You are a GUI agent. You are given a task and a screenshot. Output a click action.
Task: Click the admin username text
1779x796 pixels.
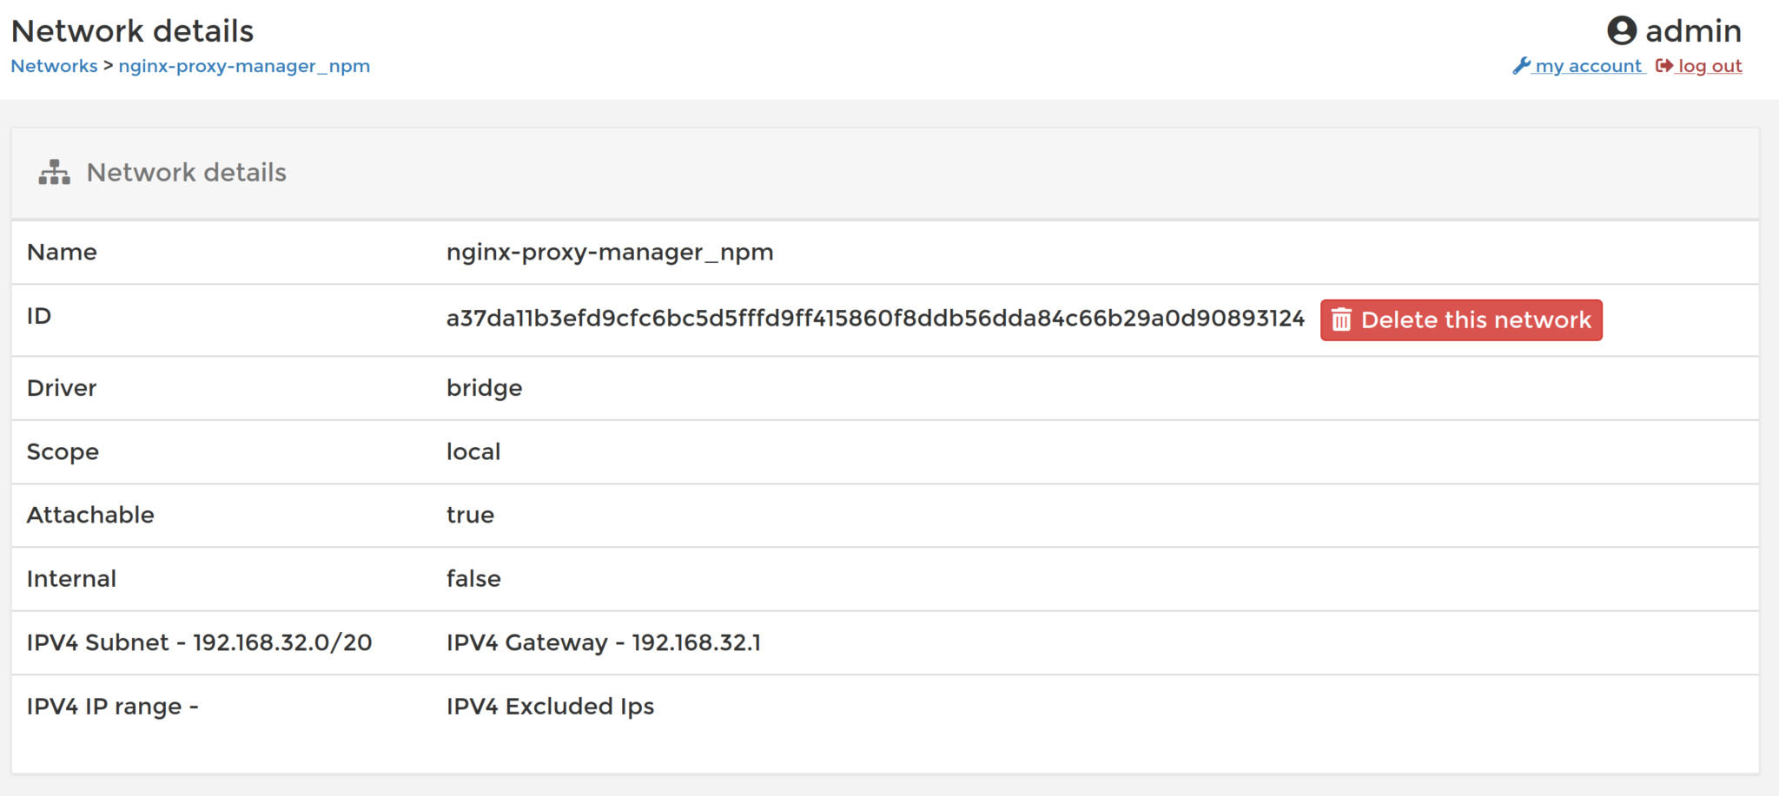coord(1692,30)
